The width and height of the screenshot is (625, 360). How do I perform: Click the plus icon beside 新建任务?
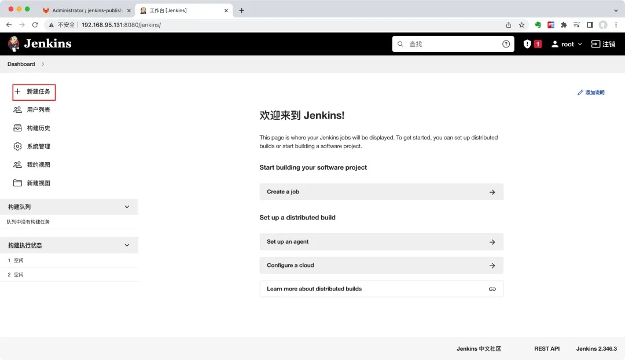pyautogui.click(x=17, y=91)
